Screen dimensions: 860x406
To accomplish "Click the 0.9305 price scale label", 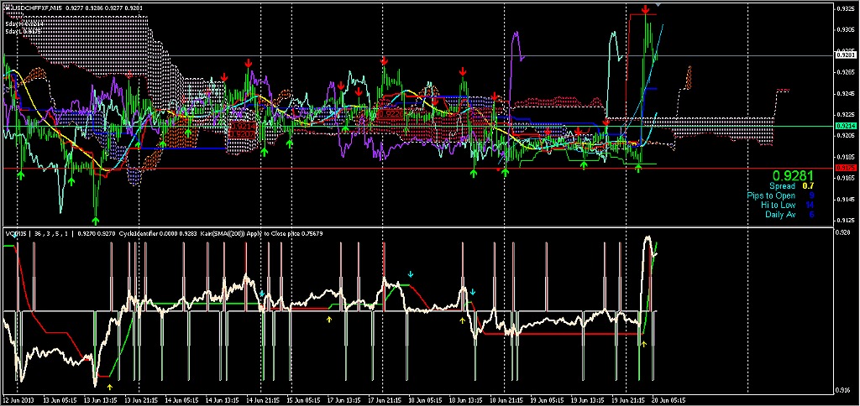I will 844,30.
